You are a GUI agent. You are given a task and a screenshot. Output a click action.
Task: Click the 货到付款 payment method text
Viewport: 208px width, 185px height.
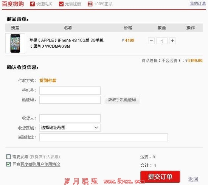48,81
